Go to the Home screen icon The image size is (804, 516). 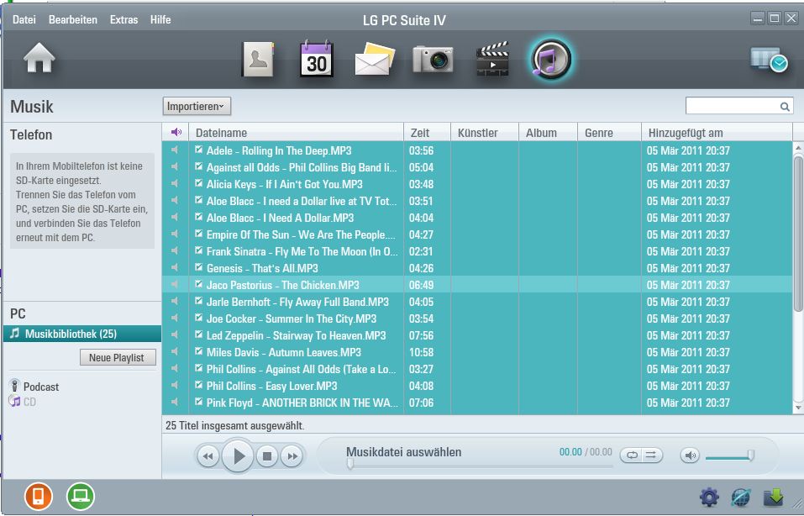coord(39,57)
